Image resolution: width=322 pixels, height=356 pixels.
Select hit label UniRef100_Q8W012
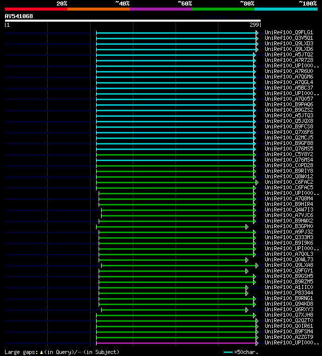click(x=289, y=176)
